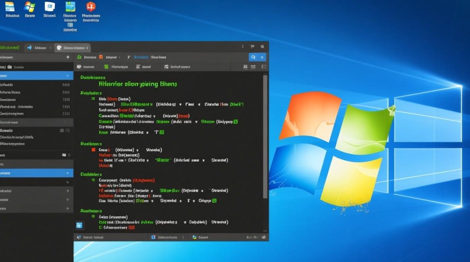Select the active tab with round white icon
The image size is (470, 262).
[x=72, y=48]
